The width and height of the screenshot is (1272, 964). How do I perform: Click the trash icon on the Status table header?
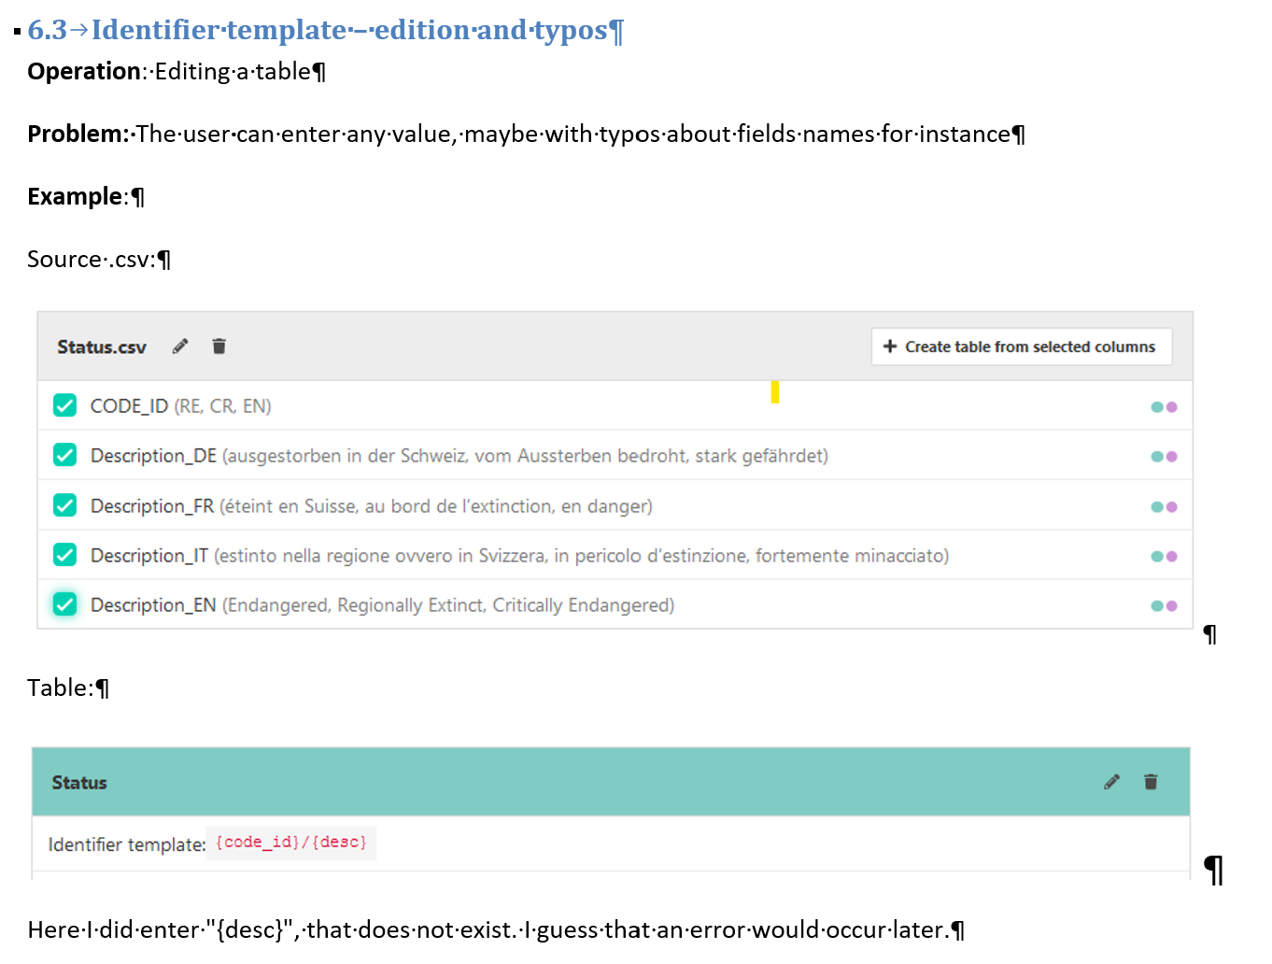[x=1151, y=782]
